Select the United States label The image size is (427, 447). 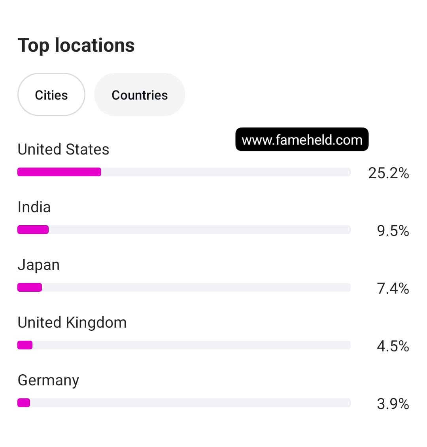[63, 149]
